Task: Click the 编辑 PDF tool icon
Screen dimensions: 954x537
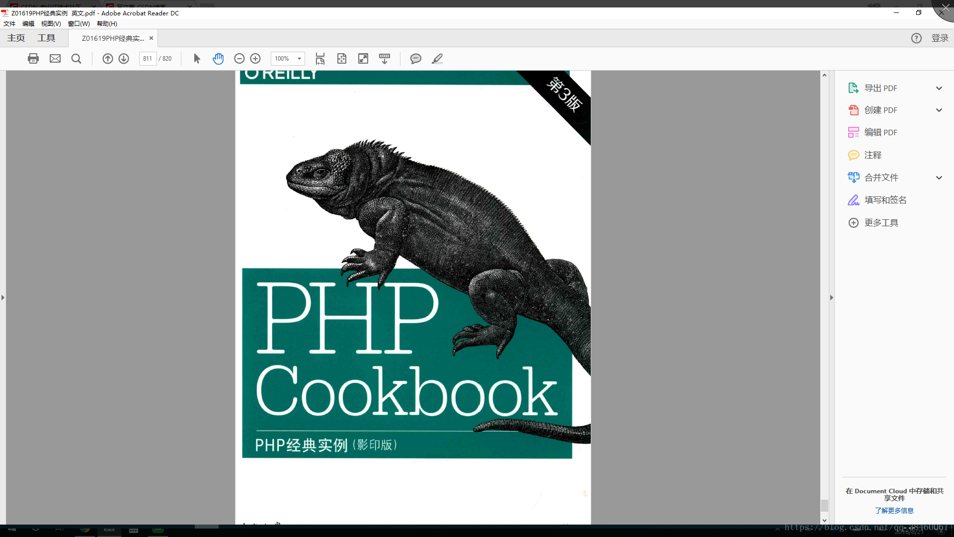Action: (853, 132)
